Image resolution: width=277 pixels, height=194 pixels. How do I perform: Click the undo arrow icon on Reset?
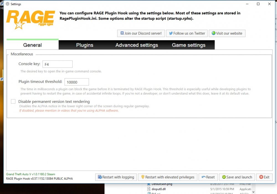[204, 177]
